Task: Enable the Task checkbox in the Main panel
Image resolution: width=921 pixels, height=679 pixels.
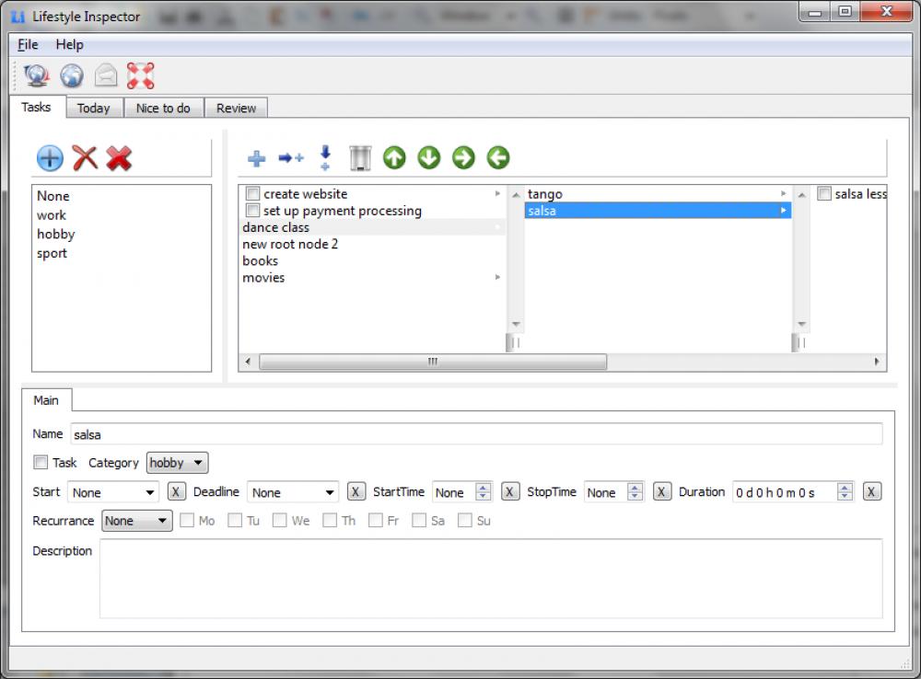Action: coord(41,462)
